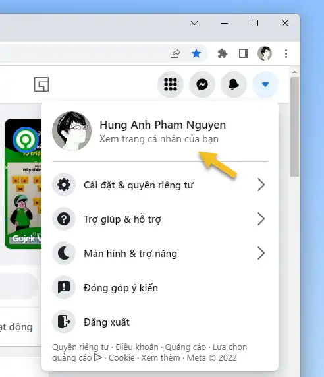Image resolution: width=324 pixels, height=377 pixels.
Task: Click the moon display icon
Action: 64,253
